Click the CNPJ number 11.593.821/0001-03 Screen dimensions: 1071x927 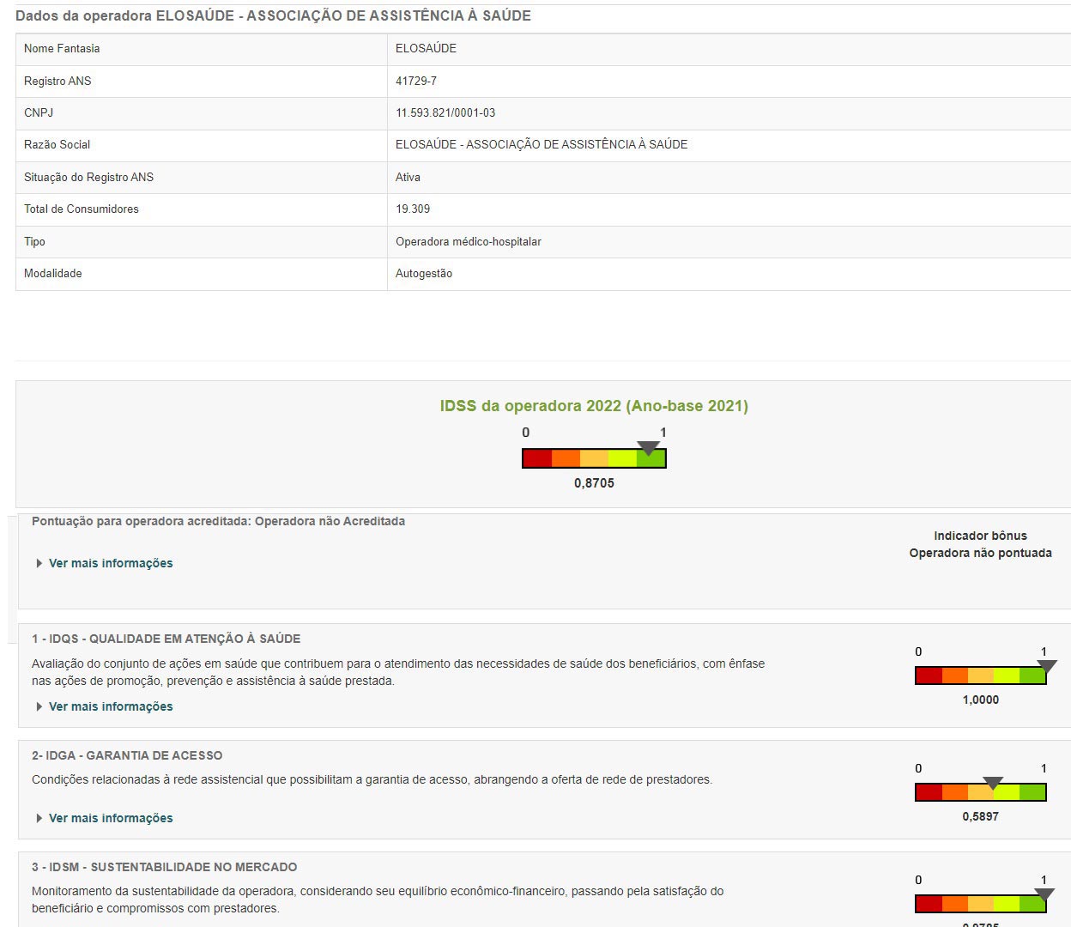tap(445, 112)
